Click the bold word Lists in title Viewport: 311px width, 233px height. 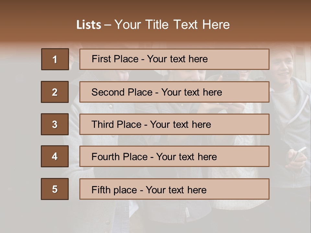pos(88,25)
